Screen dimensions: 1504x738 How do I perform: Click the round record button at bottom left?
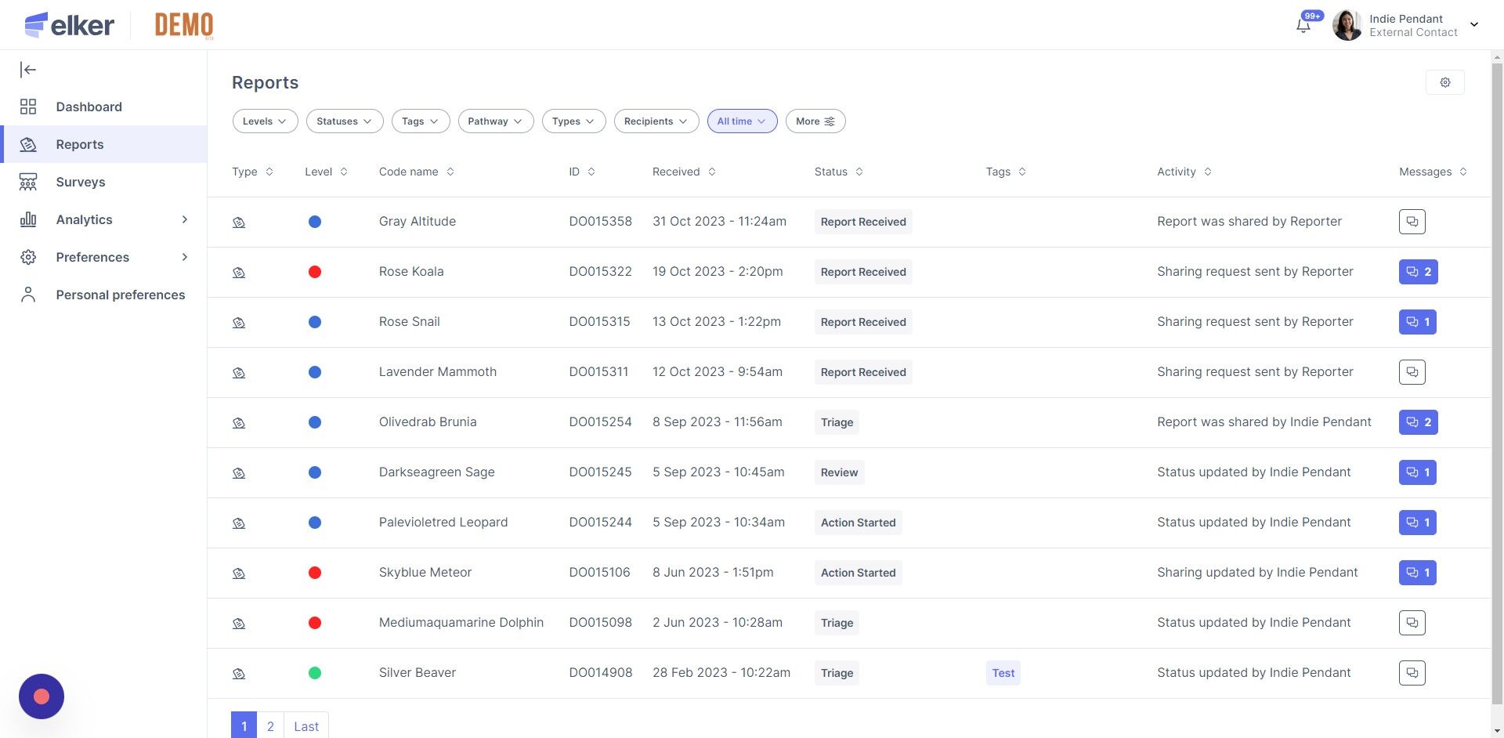42,696
